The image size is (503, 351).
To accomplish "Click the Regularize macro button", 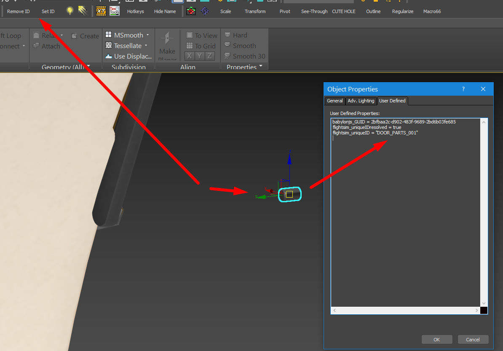I will [403, 11].
